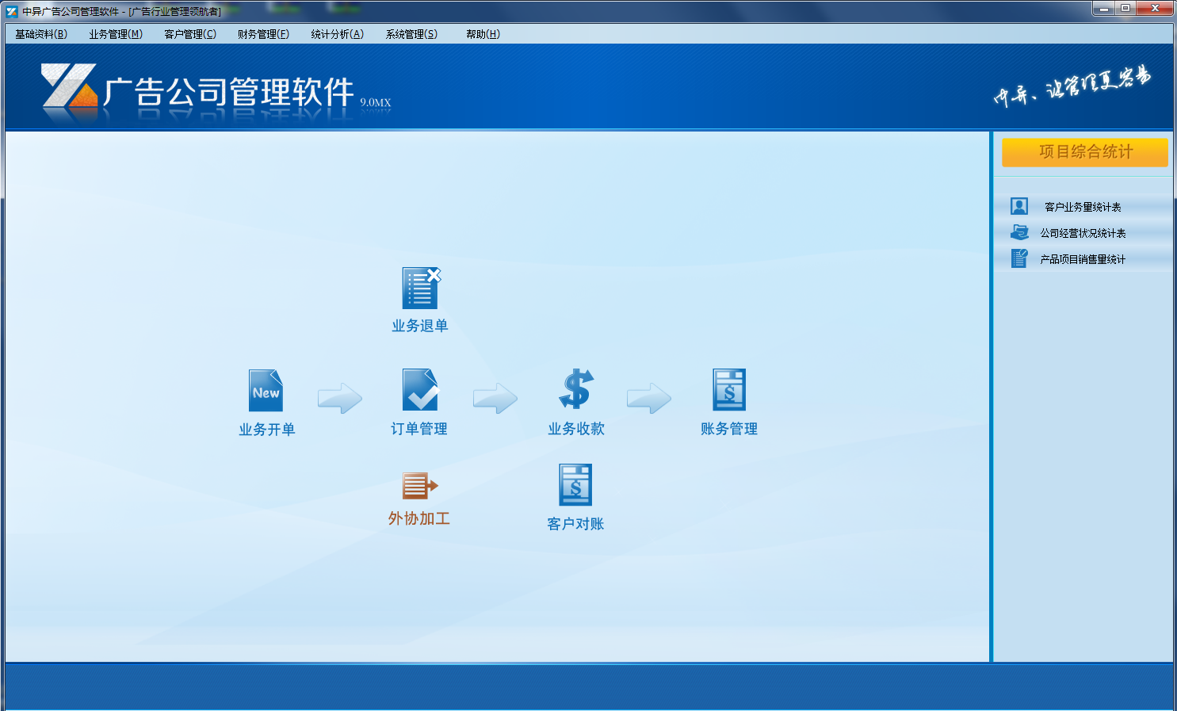Click the 客户对账 text label
This screenshot has height=711, width=1177.
pos(576,524)
